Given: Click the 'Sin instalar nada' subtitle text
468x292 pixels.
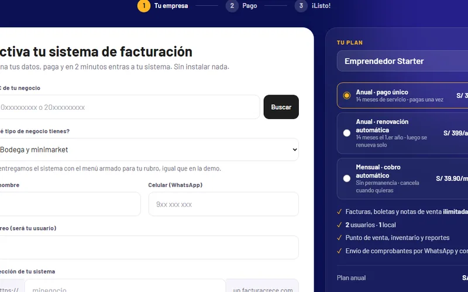Looking at the screenshot, I should pyautogui.click(x=201, y=67).
